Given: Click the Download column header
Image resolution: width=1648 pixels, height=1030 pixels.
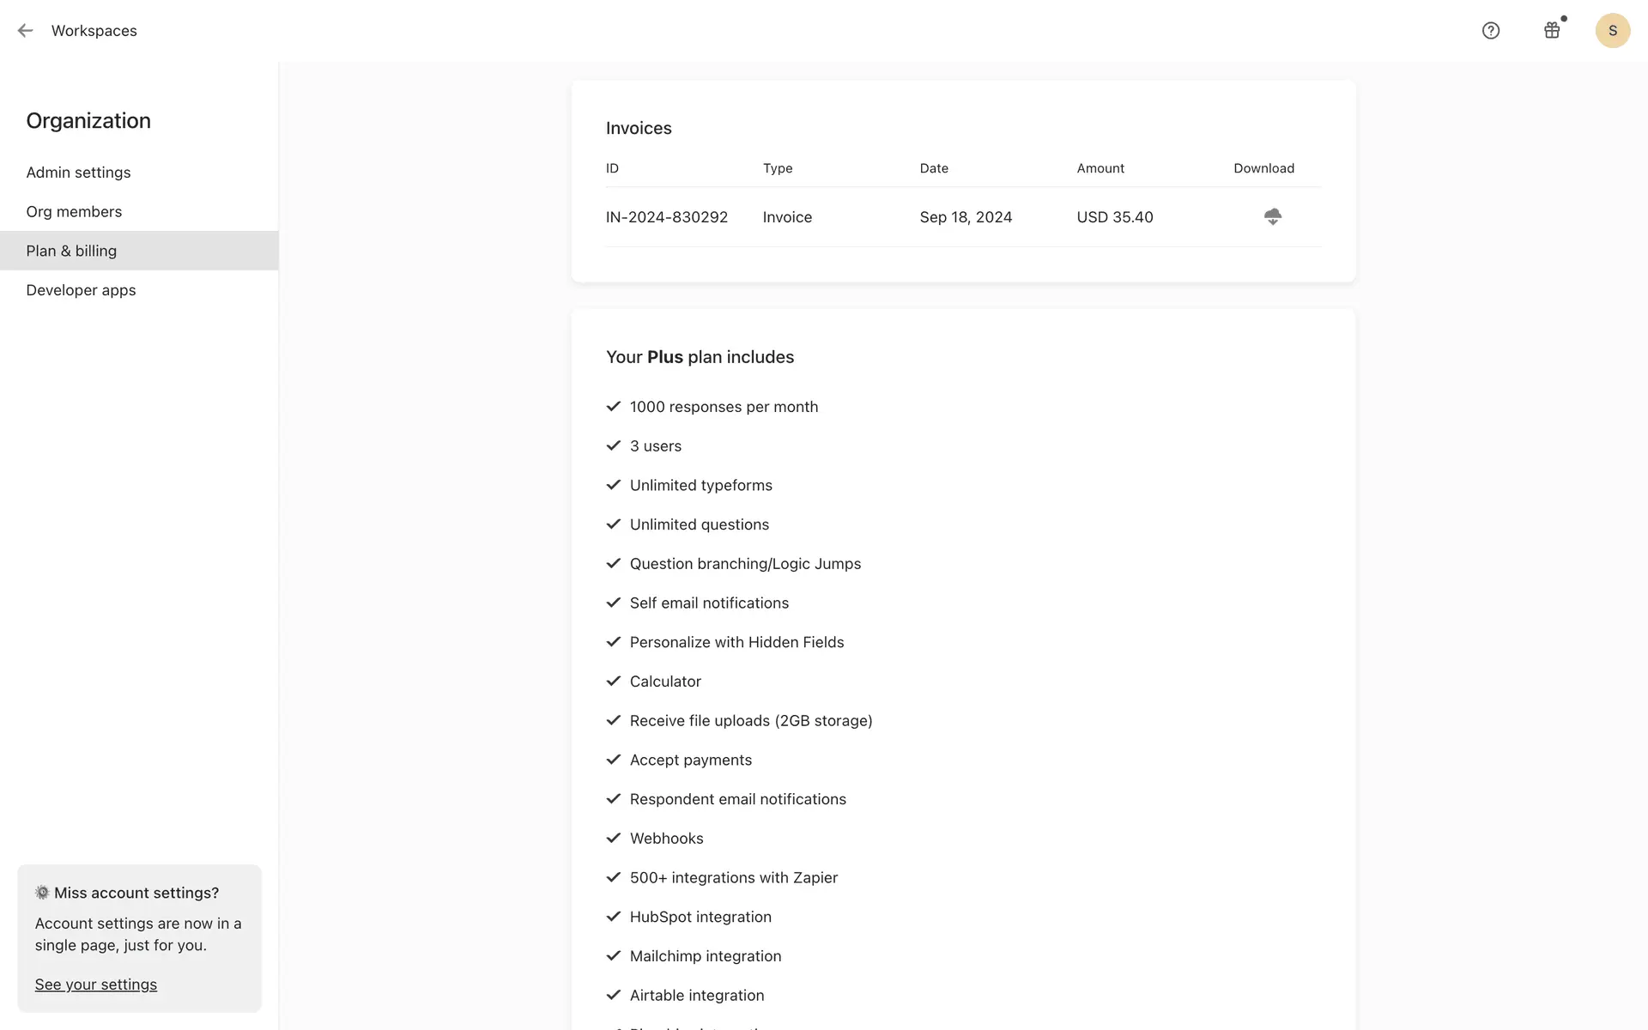Looking at the screenshot, I should pos(1263,168).
